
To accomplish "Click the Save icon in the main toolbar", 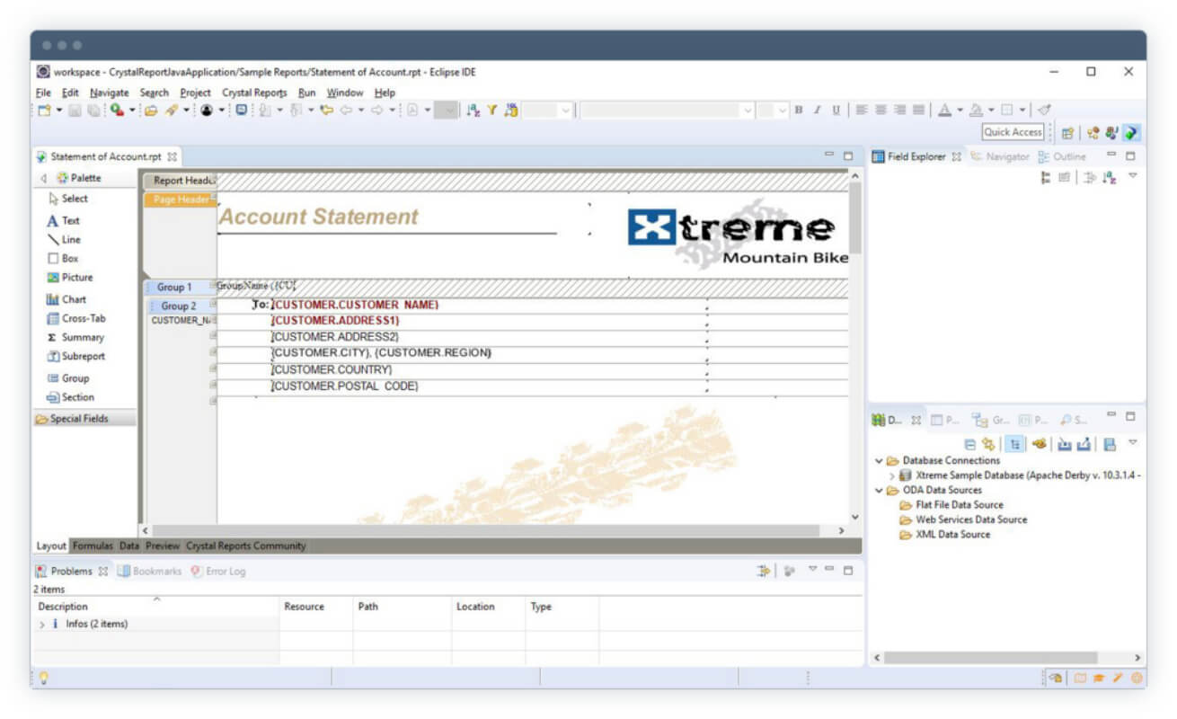I will pos(75,111).
